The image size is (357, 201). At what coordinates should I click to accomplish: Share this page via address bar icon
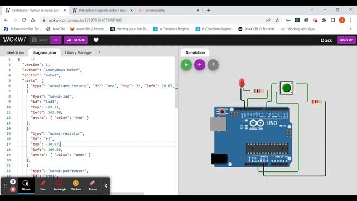(x=268, y=20)
